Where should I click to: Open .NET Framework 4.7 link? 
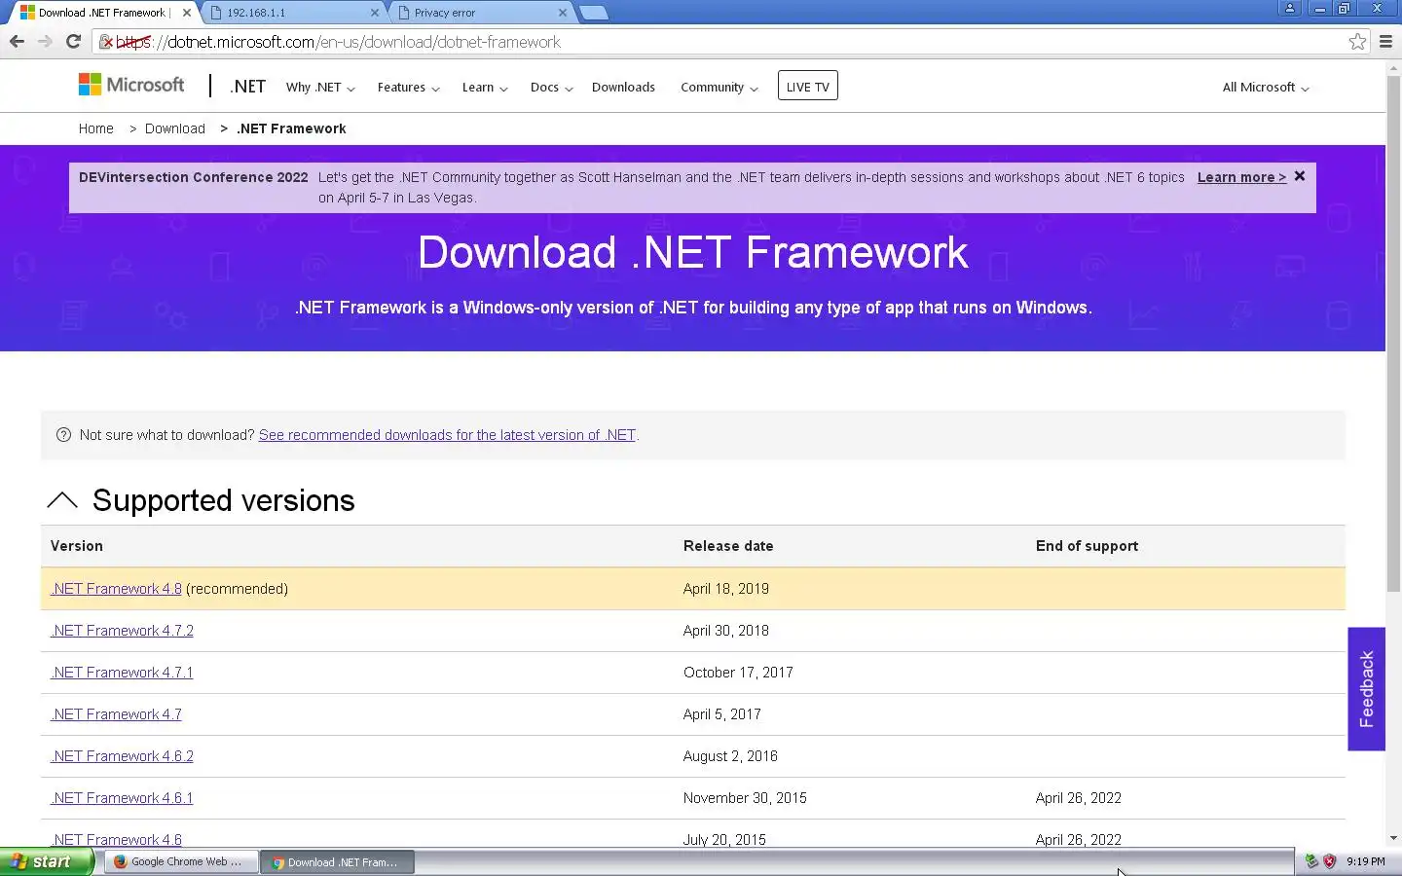116,714
